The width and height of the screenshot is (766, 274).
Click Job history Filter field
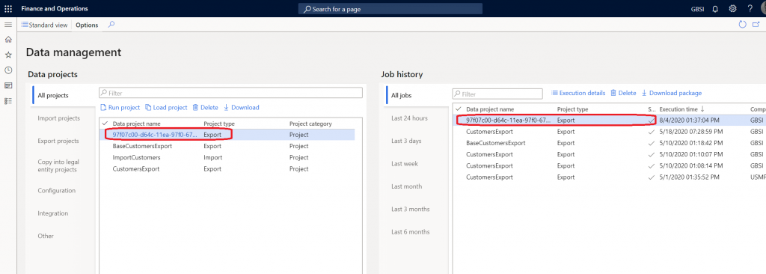[497, 94]
